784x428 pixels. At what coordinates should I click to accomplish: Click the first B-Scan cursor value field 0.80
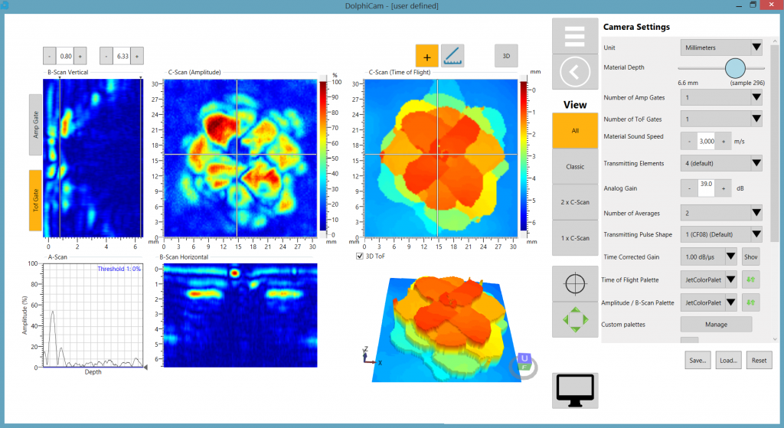point(65,56)
